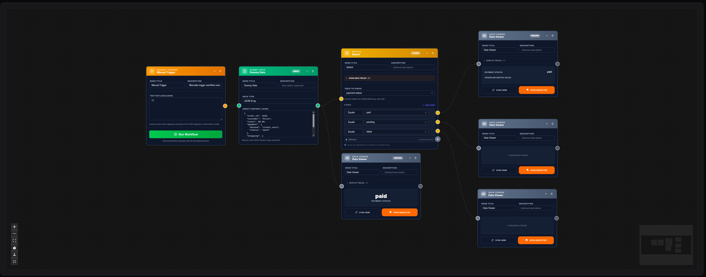Toggle the canvas lock
The image size is (706, 277).
(14, 248)
